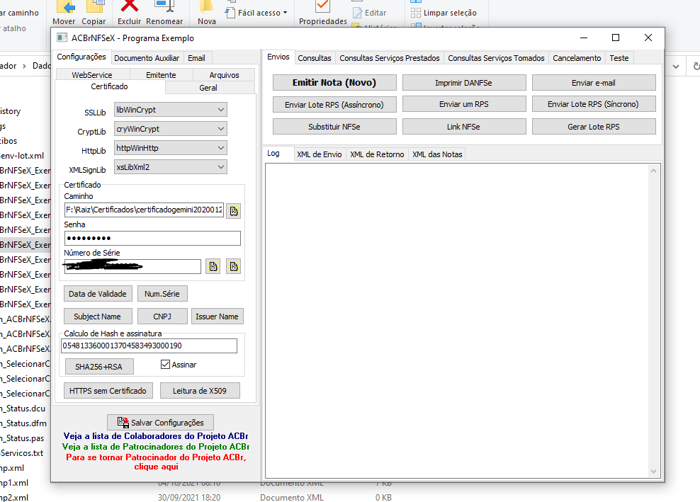Screen dimensions: 700x502
Task: Show the XML de Retorno tab
Action: [377, 154]
